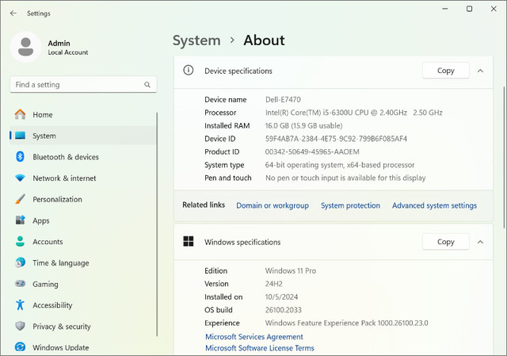The height and width of the screenshot is (356, 507).
Task: Copy the device specifications
Action: (445, 71)
